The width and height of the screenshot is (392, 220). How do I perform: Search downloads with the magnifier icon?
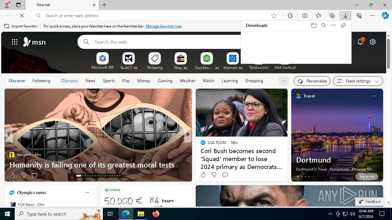click(x=323, y=25)
